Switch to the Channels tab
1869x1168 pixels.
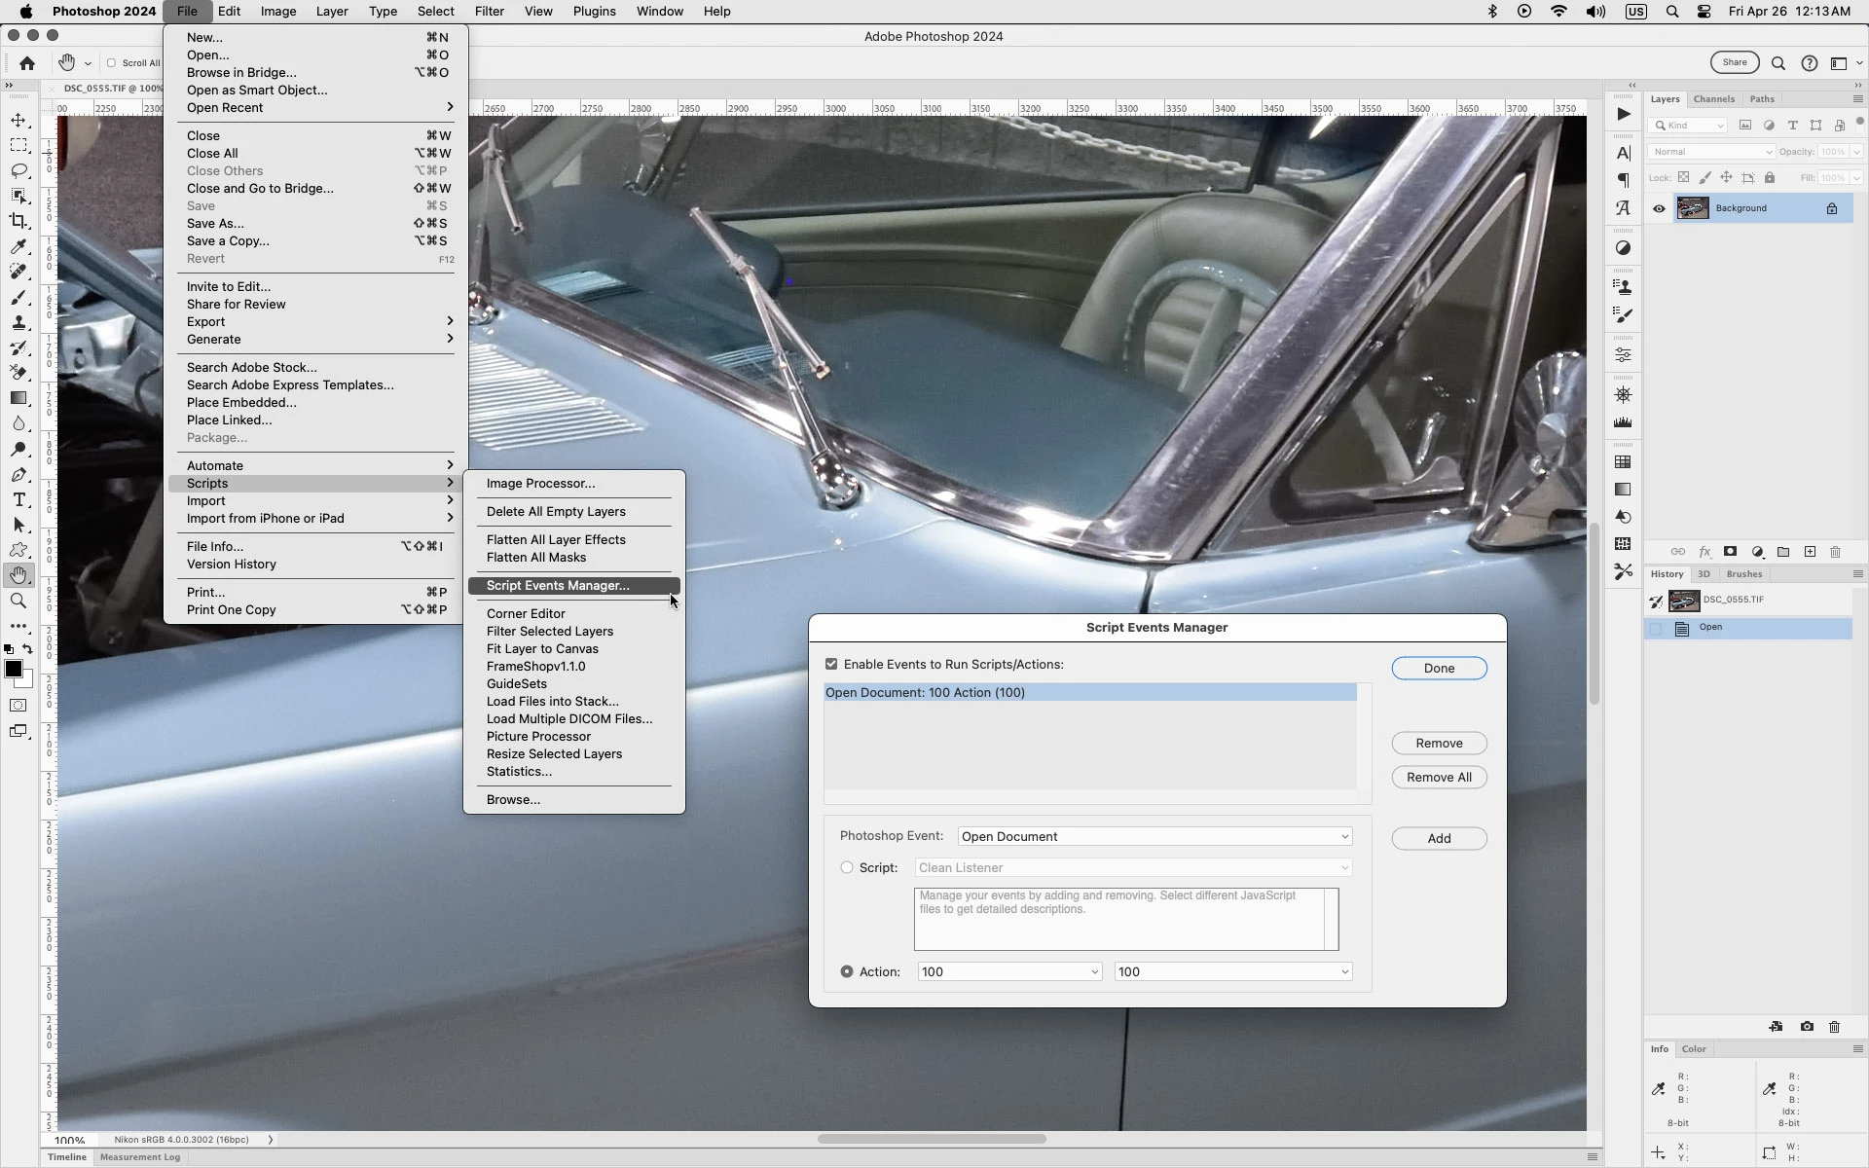(x=1713, y=99)
